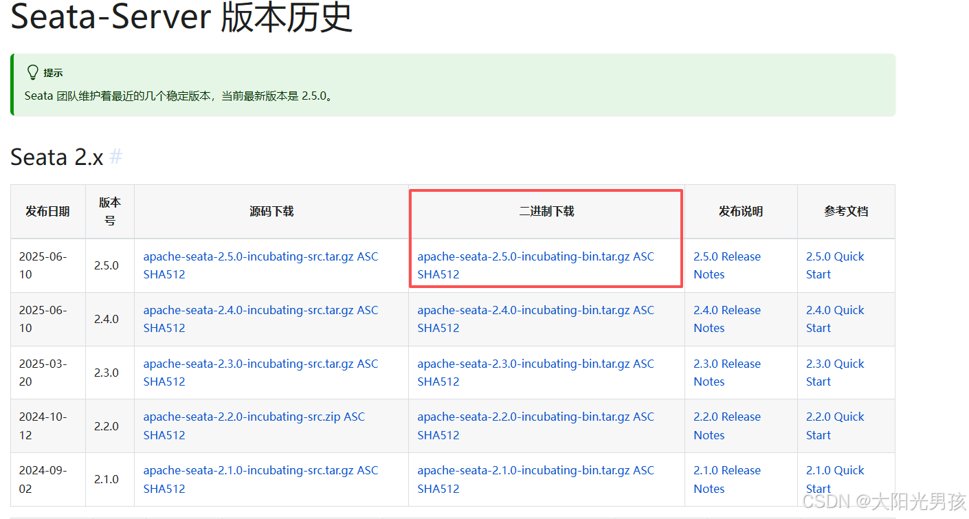Download apache-seata-2.2.0-incubating-src.zip
This screenshot has width=969, height=519.
point(242,417)
